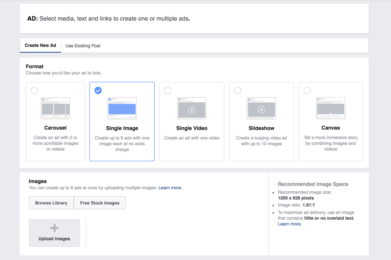Click the Upload images label
The width and height of the screenshot is (391, 260).
54,239
